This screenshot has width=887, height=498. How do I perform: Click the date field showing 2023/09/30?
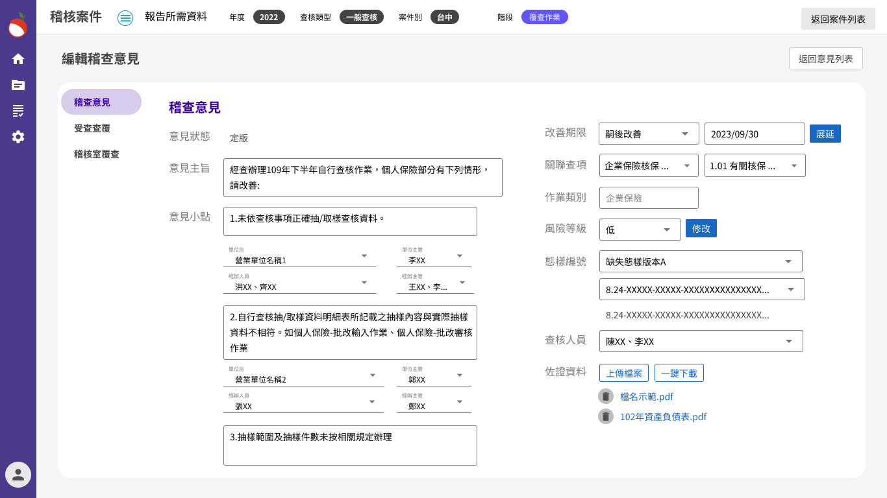(x=753, y=134)
